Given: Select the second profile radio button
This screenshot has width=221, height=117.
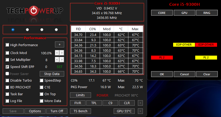Looking at the screenshot, I should click(x=27, y=30).
